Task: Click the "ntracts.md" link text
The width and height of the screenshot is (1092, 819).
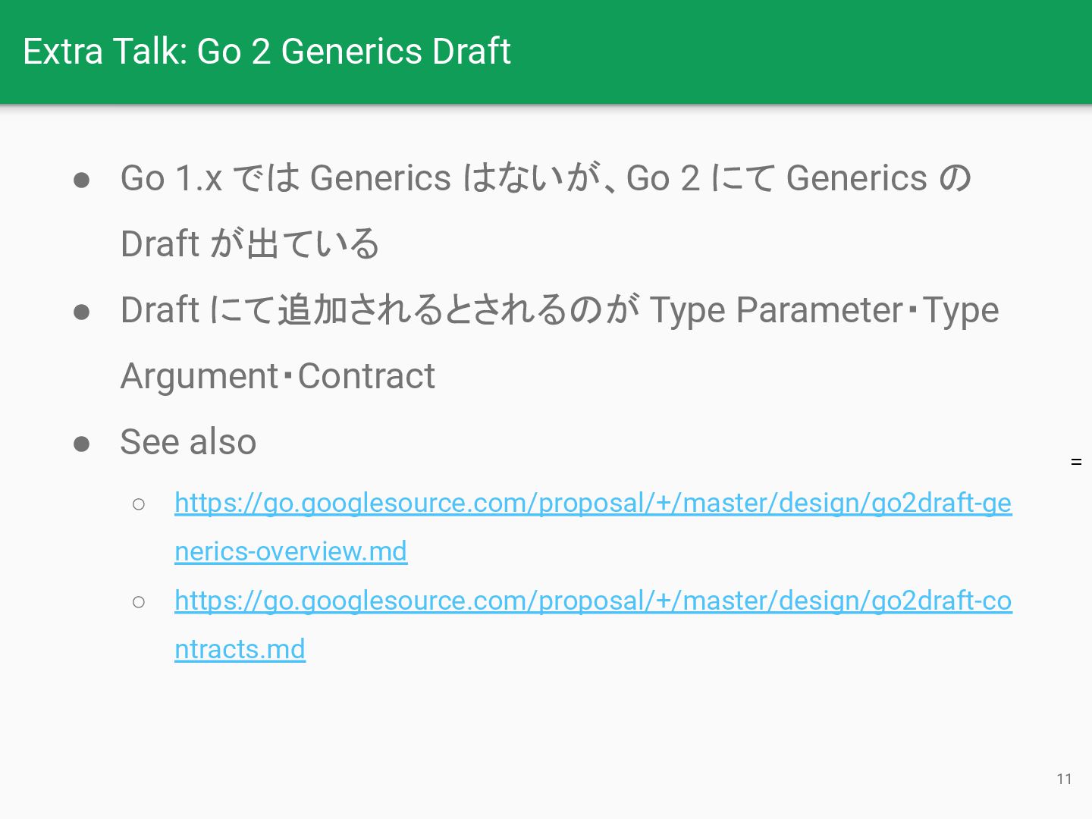Action: pyautogui.click(x=240, y=649)
